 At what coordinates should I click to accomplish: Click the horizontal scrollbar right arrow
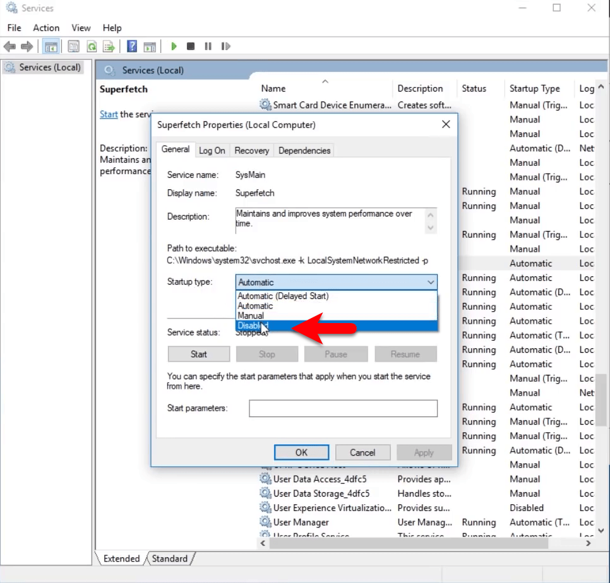[x=589, y=543]
